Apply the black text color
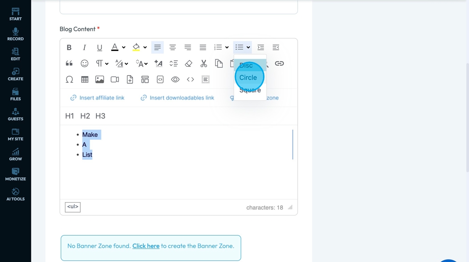The width and height of the screenshot is (469, 262). pos(115,47)
